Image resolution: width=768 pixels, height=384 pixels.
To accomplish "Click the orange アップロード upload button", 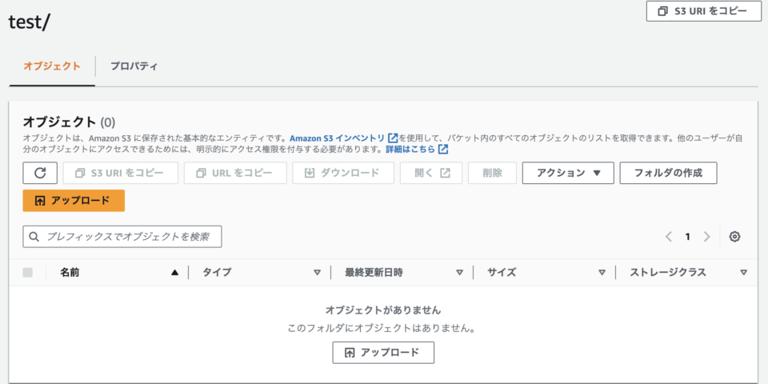I will (x=74, y=200).
